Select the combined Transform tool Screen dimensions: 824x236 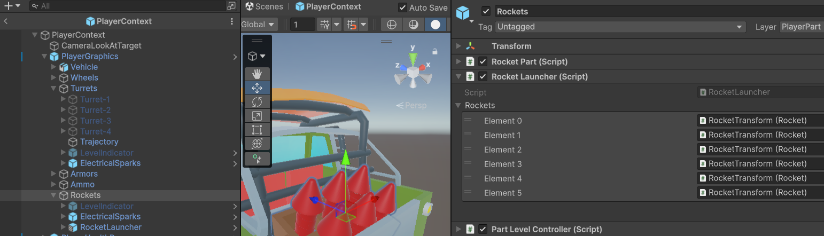pos(257,144)
